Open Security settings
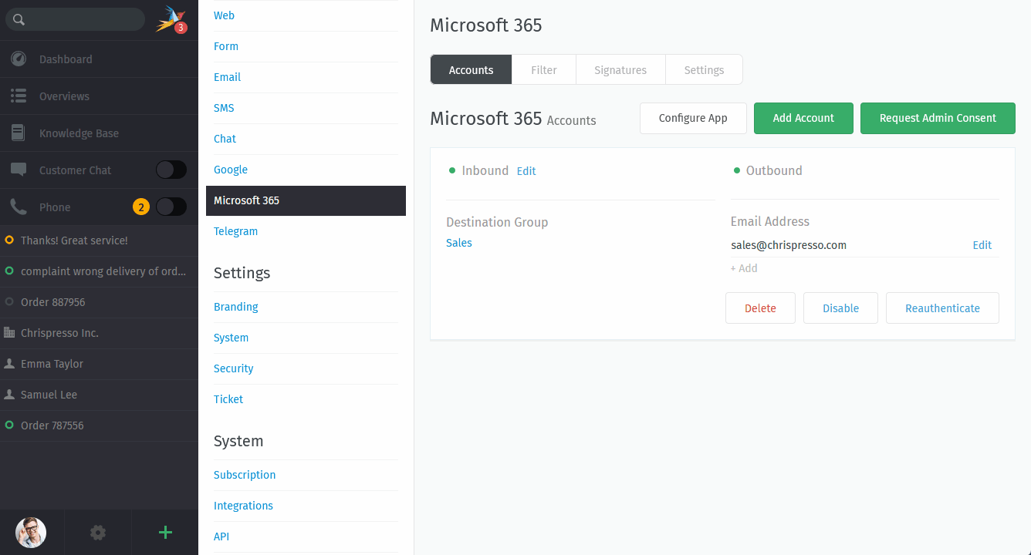Viewport: 1031px width, 555px height. pos(234,368)
